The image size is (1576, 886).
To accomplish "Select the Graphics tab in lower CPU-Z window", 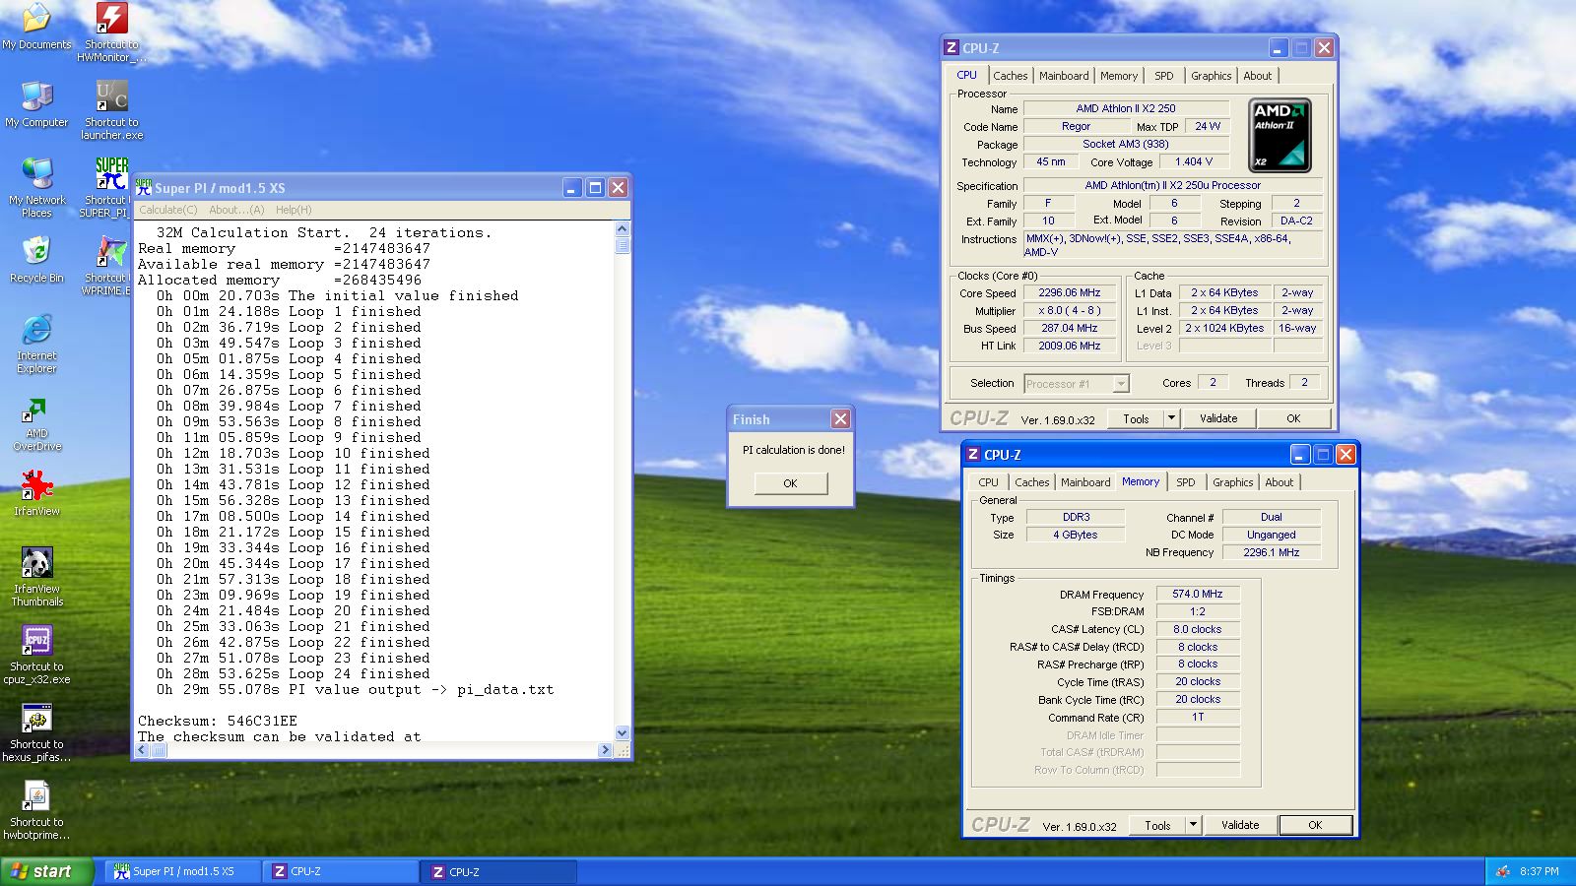I will pyautogui.click(x=1232, y=482).
